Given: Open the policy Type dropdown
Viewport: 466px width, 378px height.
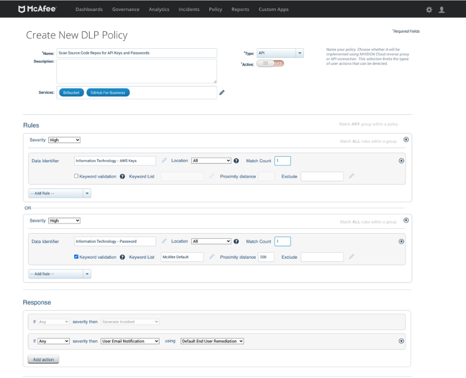Looking at the screenshot, I should (280, 53).
